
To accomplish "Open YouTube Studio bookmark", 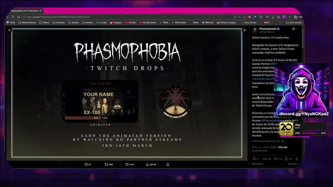I will [x=148, y=23].
